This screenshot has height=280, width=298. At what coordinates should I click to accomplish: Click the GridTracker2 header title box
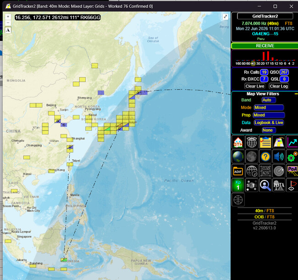pyautogui.click(x=265, y=16)
